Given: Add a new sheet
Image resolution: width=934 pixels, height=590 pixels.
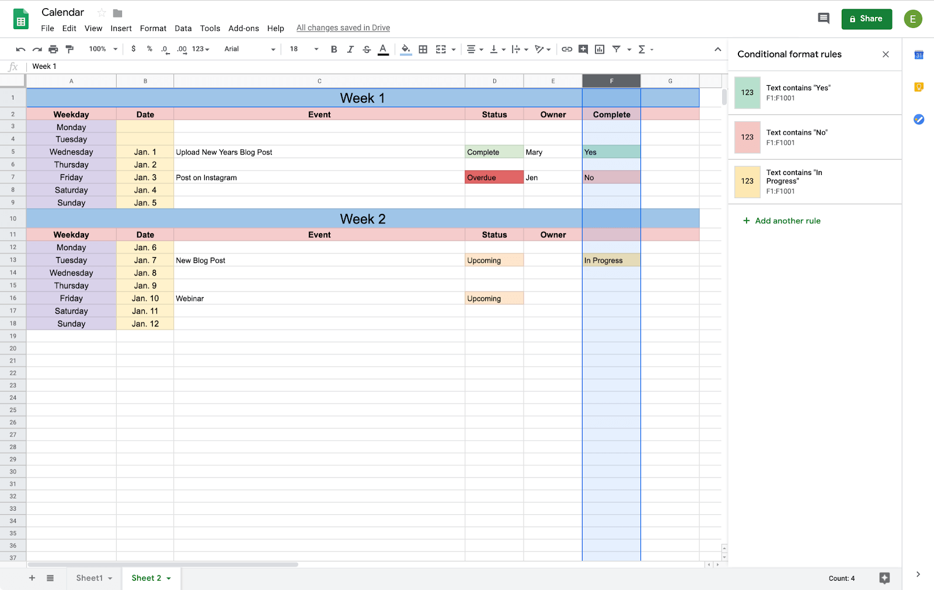Looking at the screenshot, I should pyautogui.click(x=32, y=578).
